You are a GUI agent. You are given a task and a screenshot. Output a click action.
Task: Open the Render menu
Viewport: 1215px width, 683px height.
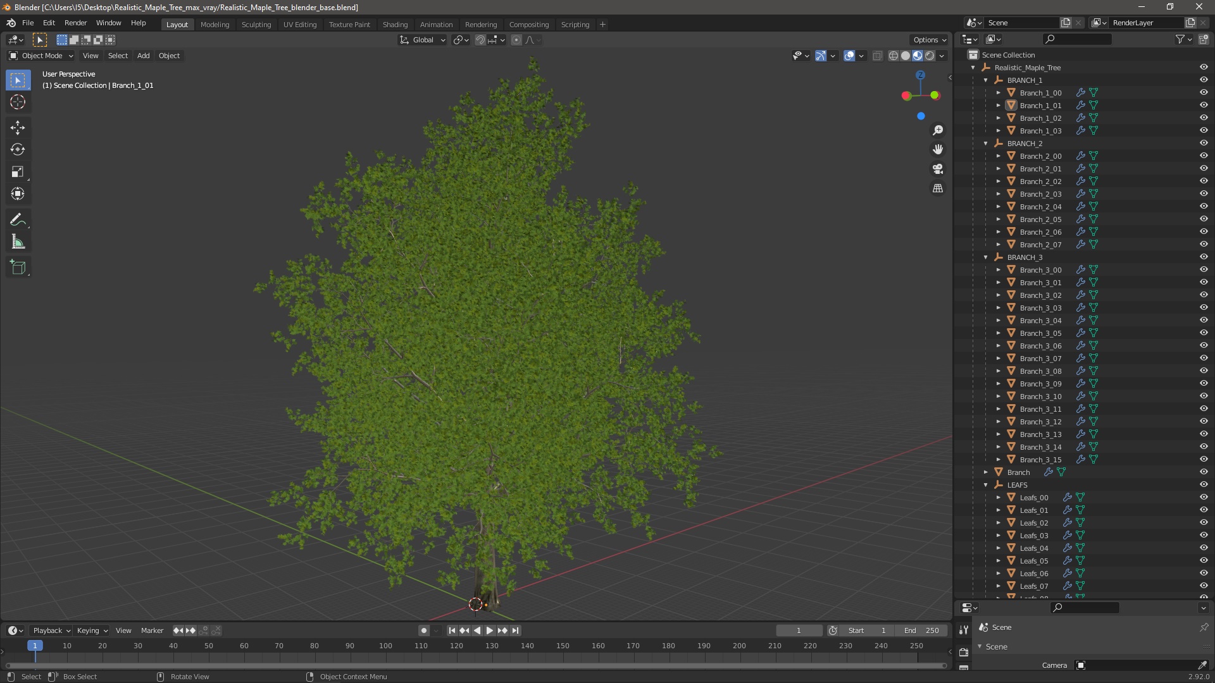pos(75,23)
